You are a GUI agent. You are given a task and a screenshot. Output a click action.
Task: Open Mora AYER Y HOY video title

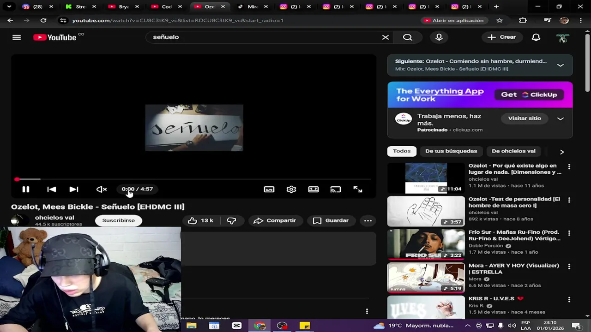coord(514,269)
